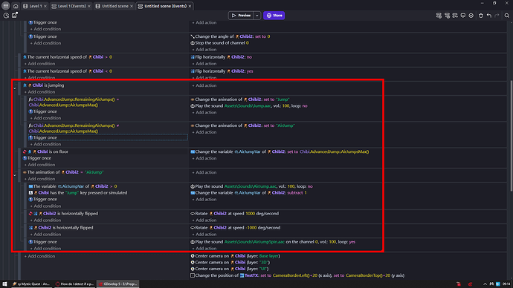513x288 pixels.
Task: Delete selected events with trash icon
Action: (480, 16)
